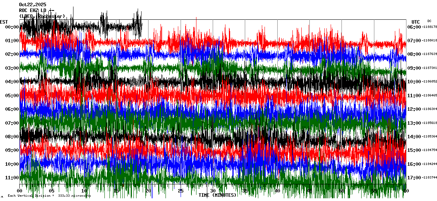This screenshot has width=437, height=201.
Task: Select DC offset value -1185618
Action: pos(429,123)
